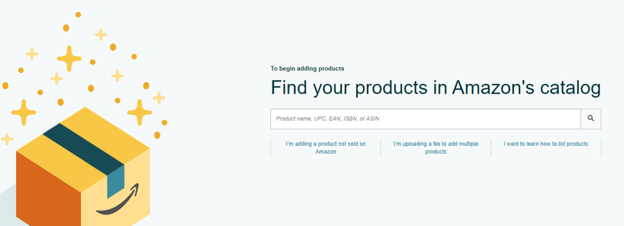This screenshot has height=226, width=624.
Task: Click the Amazon smile arrow on the box
Action: point(118,202)
